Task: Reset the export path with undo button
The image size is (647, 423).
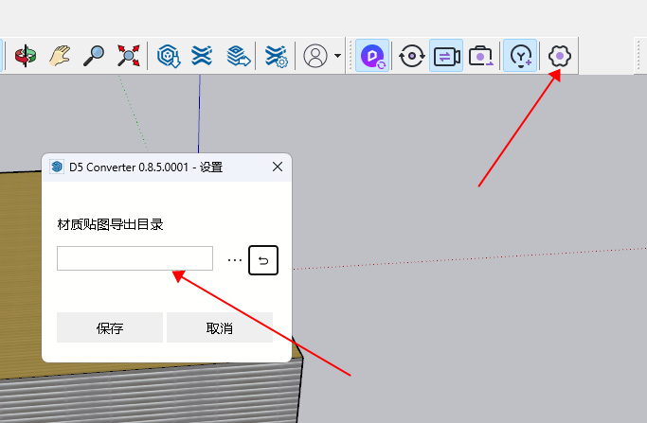Action: tap(263, 259)
